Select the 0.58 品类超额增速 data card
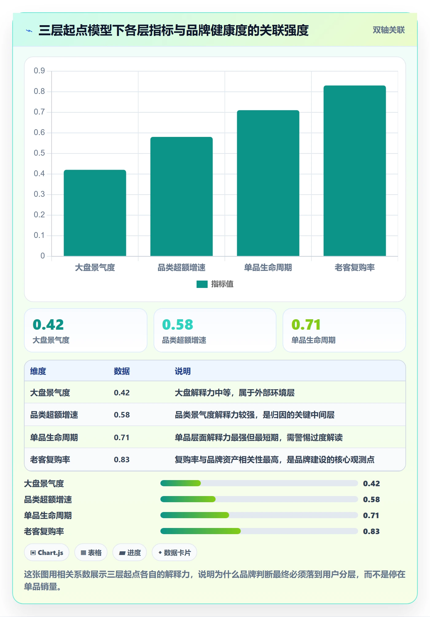430x617 pixels. click(215, 330)
